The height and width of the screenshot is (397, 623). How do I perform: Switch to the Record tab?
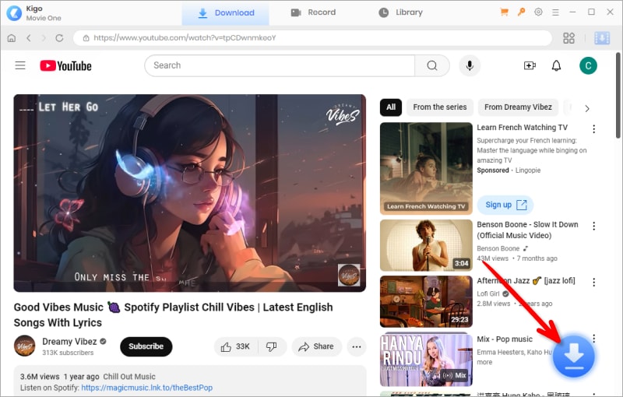(313, 12)
